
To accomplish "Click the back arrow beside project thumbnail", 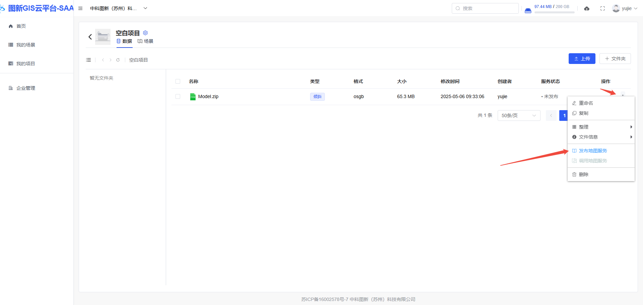I will (x=90, y=37).
